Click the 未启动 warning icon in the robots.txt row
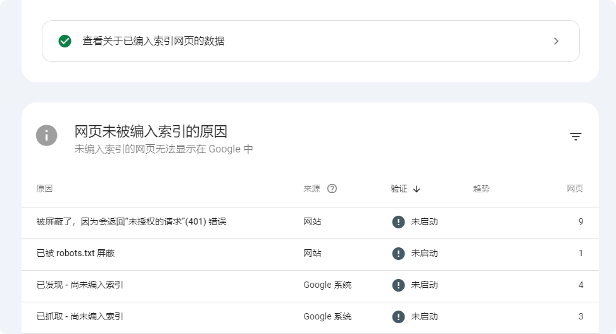The height and width of the screenshot is (334, 616). (x=398, y=254)
